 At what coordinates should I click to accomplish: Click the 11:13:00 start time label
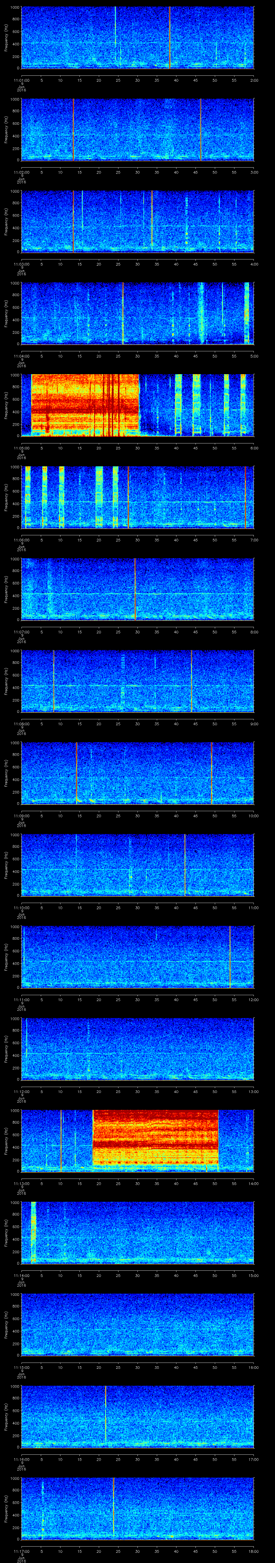[x=22, y=1183]
